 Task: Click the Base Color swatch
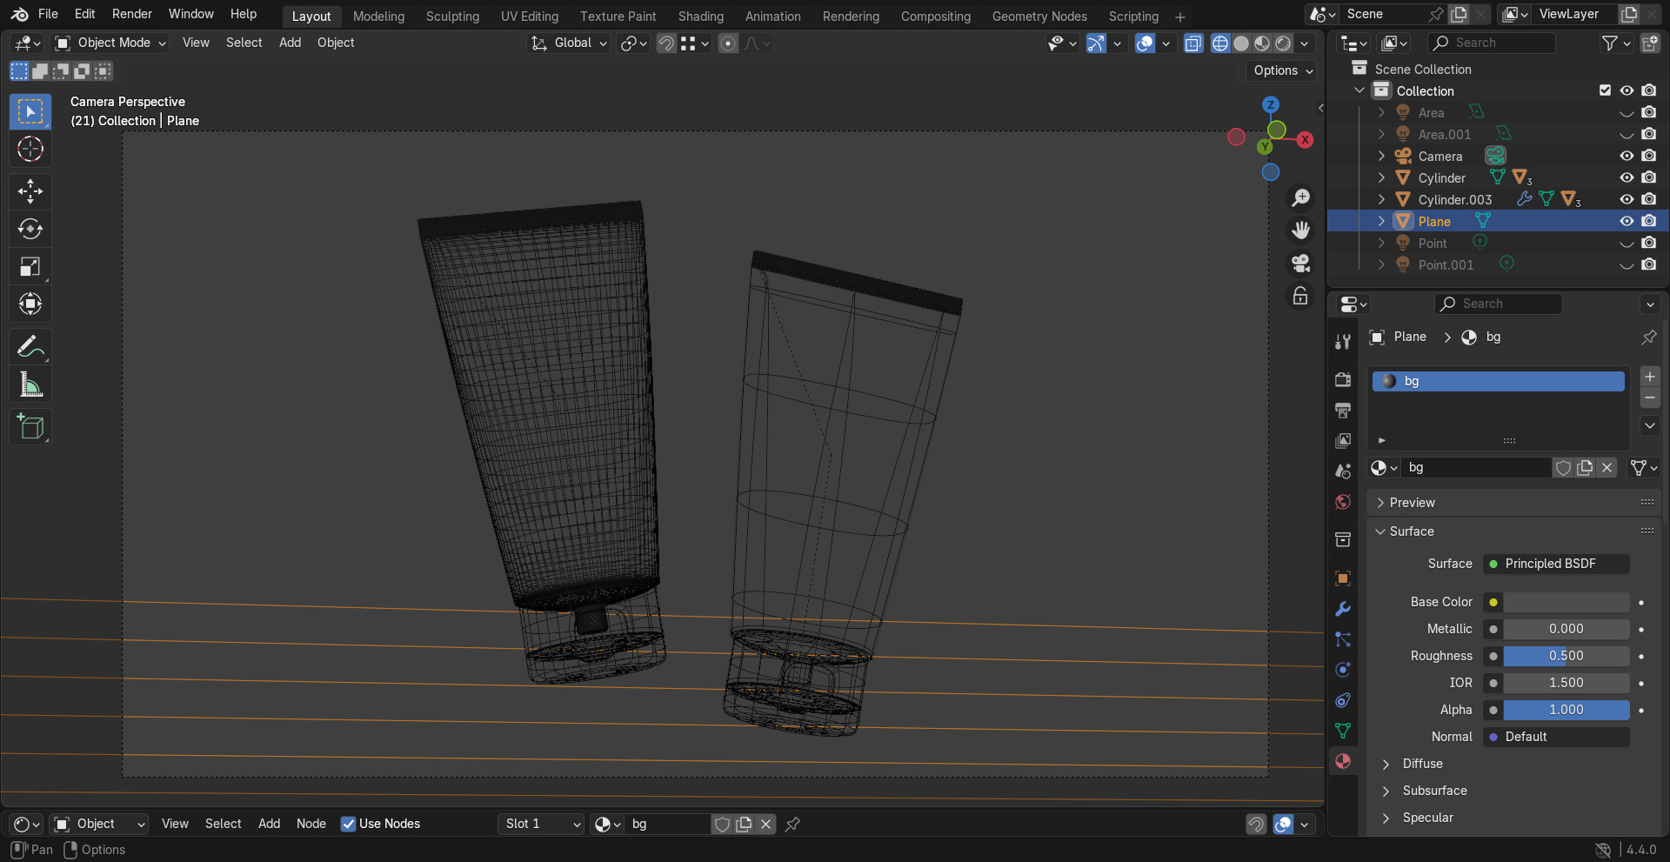(1566, 602)
